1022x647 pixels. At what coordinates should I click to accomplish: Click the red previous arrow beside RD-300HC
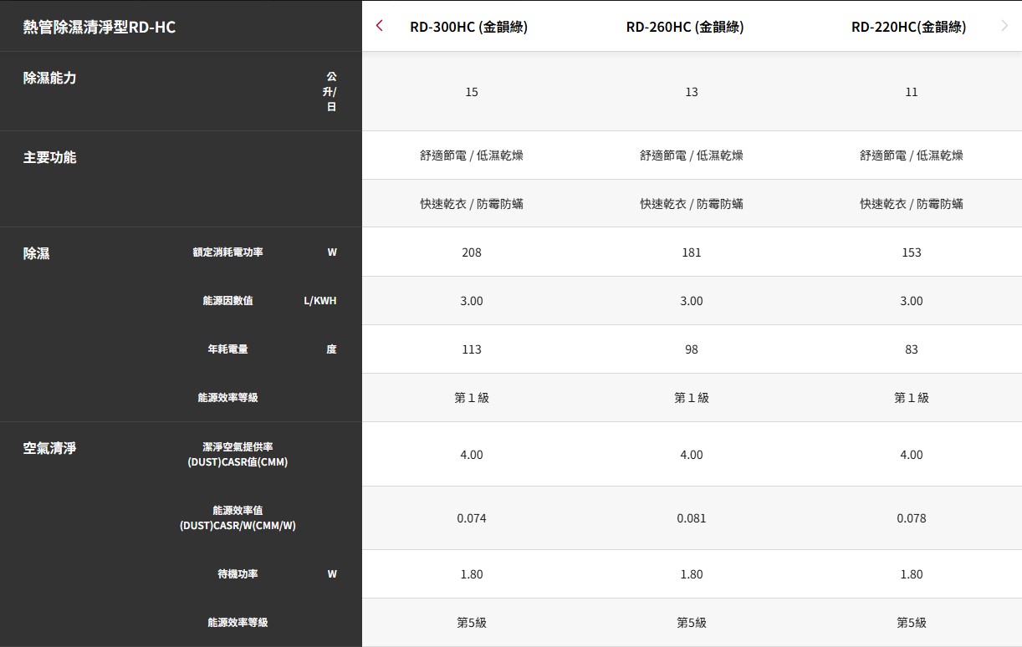pos(380,26)
